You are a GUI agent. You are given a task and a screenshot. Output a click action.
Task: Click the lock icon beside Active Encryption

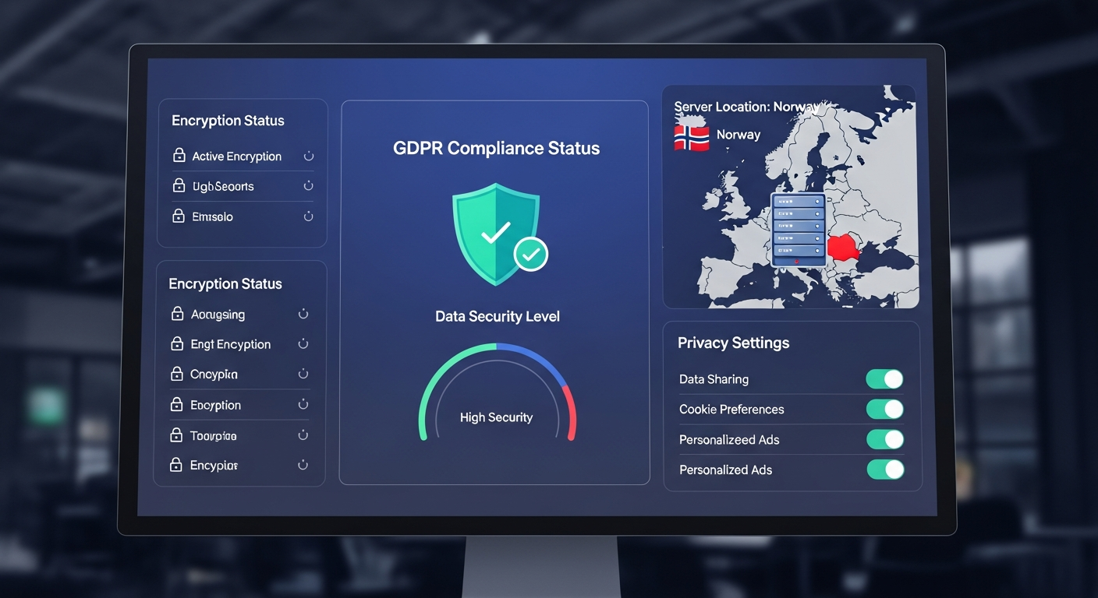point(179,156)
